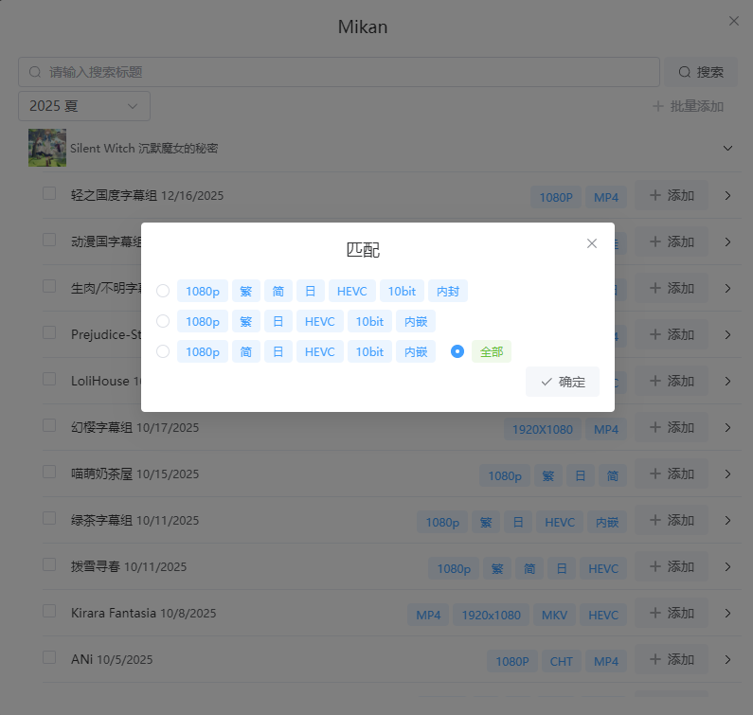Viewport: 753px width, 715px height.
Task: Select the 全部 radio option
Action: point(457,351)
